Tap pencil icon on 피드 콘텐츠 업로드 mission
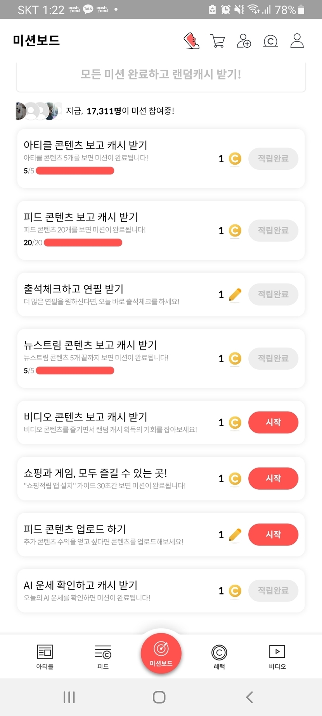Screen dimensions: 322x716 tap(235, 535)
